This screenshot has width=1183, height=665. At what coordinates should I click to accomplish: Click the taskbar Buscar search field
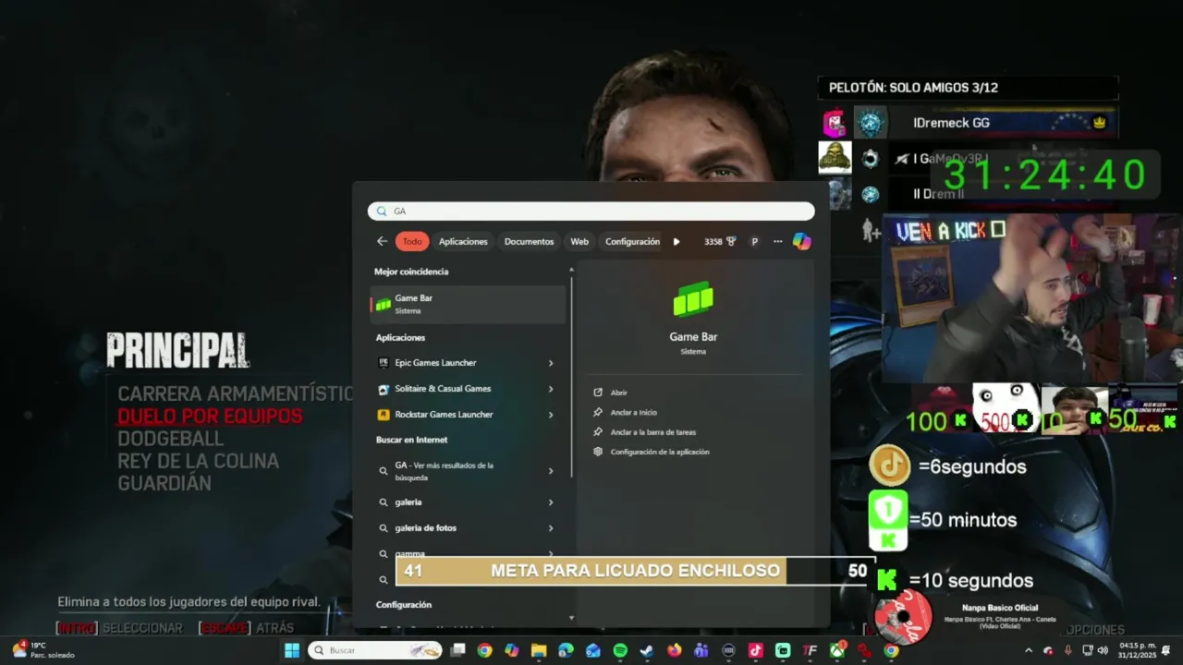point(374,650)
